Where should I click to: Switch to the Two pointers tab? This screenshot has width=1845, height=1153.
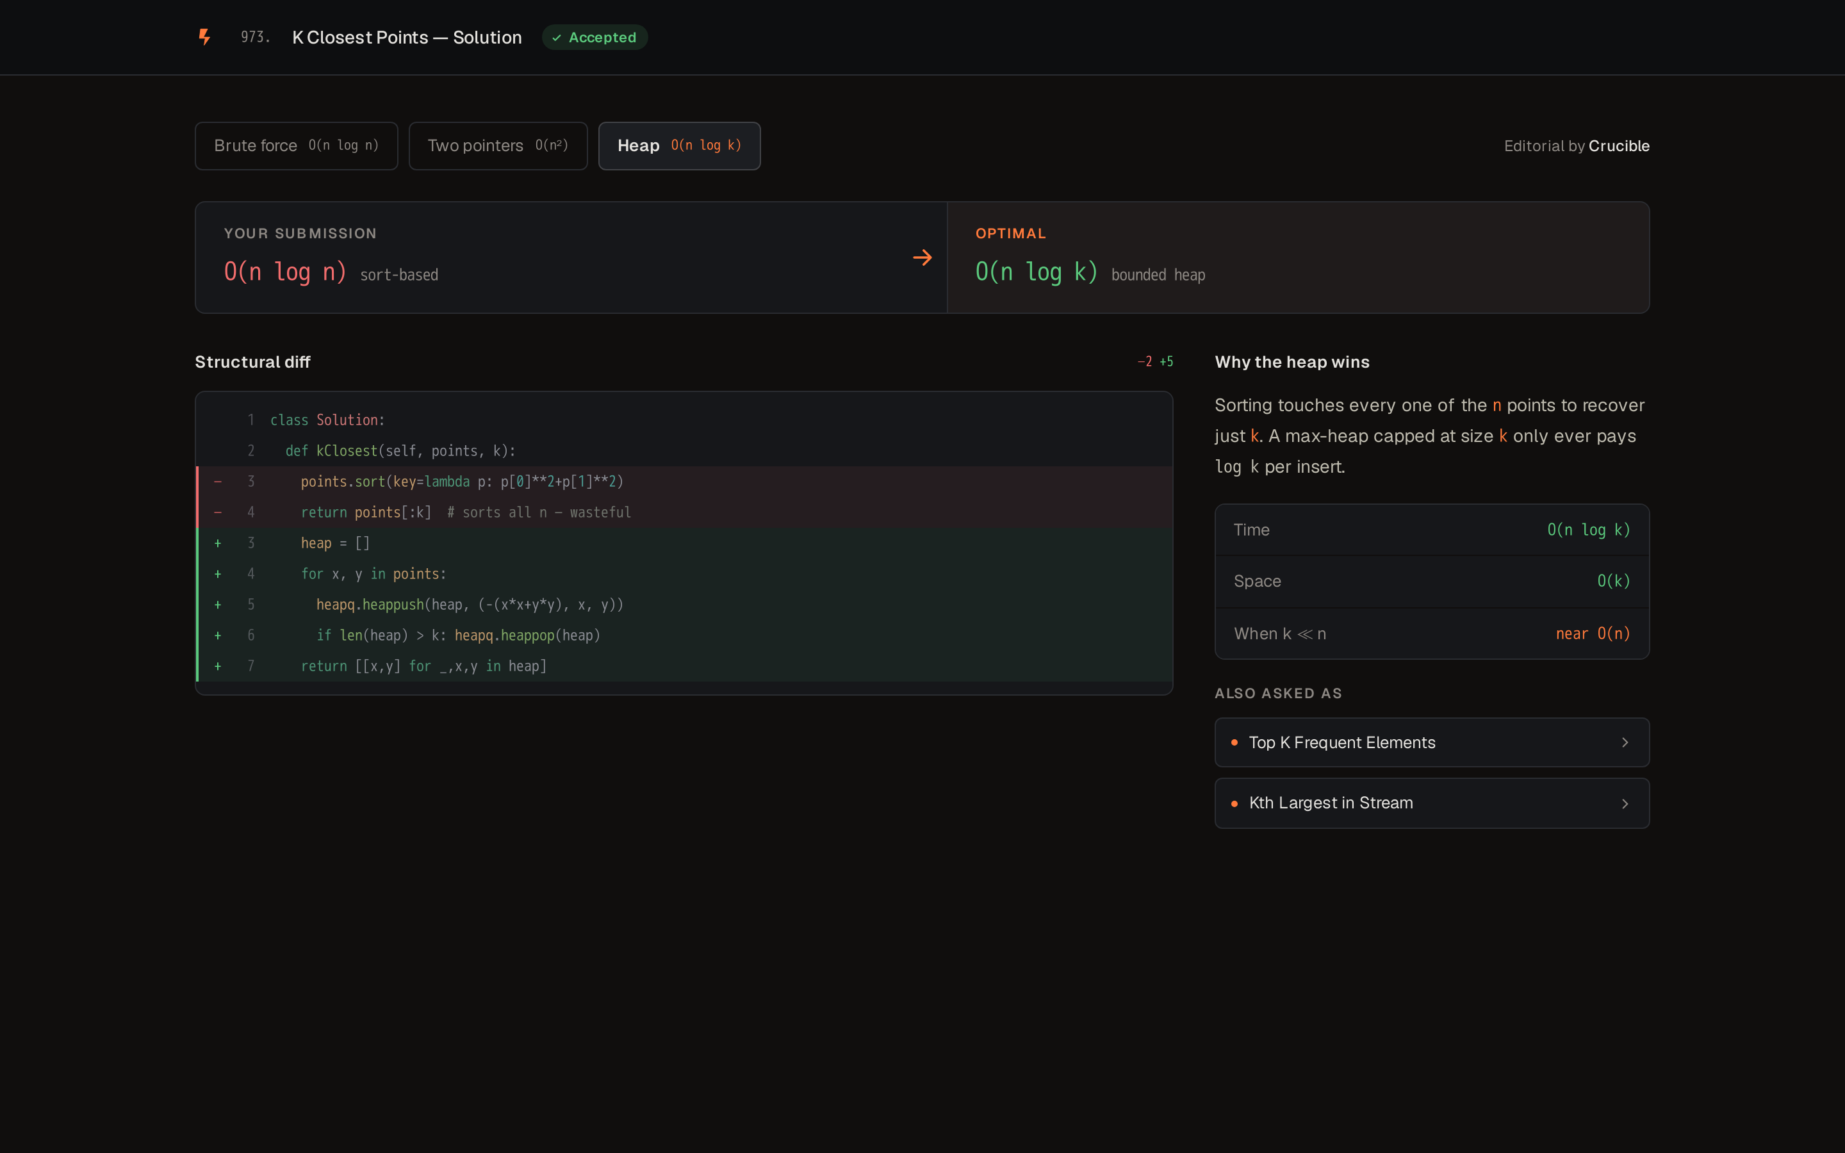click(498, 145)
